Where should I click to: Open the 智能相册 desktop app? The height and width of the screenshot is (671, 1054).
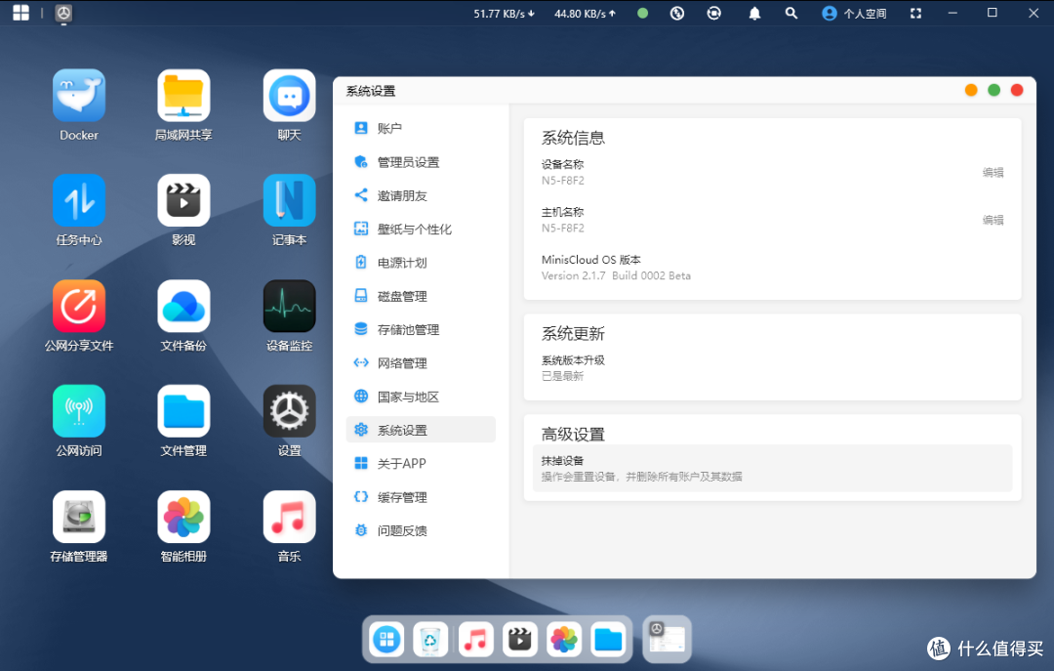coord(183,517)
